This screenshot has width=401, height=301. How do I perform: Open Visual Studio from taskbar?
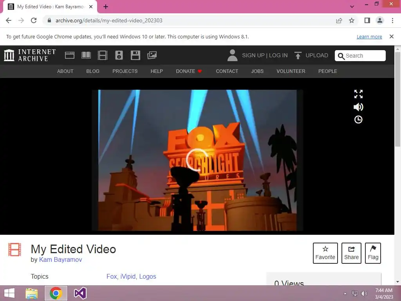pos(80,293)
